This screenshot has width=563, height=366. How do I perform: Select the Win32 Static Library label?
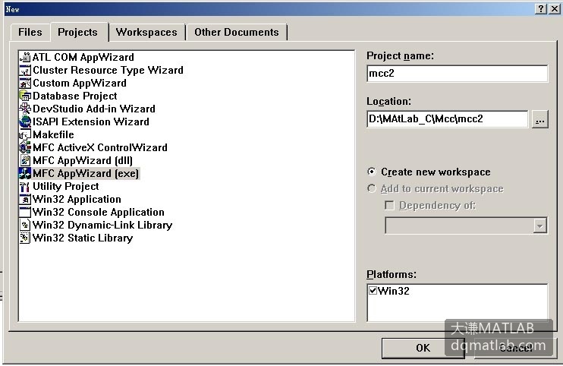click(83, 238)
